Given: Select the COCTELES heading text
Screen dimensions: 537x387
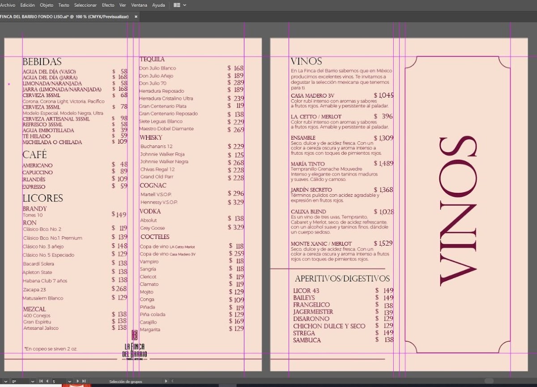Looking at the screenshot, I should (155, 237).
